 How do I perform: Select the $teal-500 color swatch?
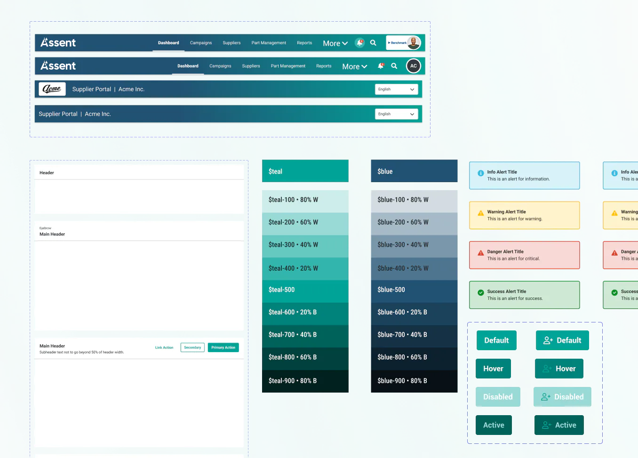(305, 290)
